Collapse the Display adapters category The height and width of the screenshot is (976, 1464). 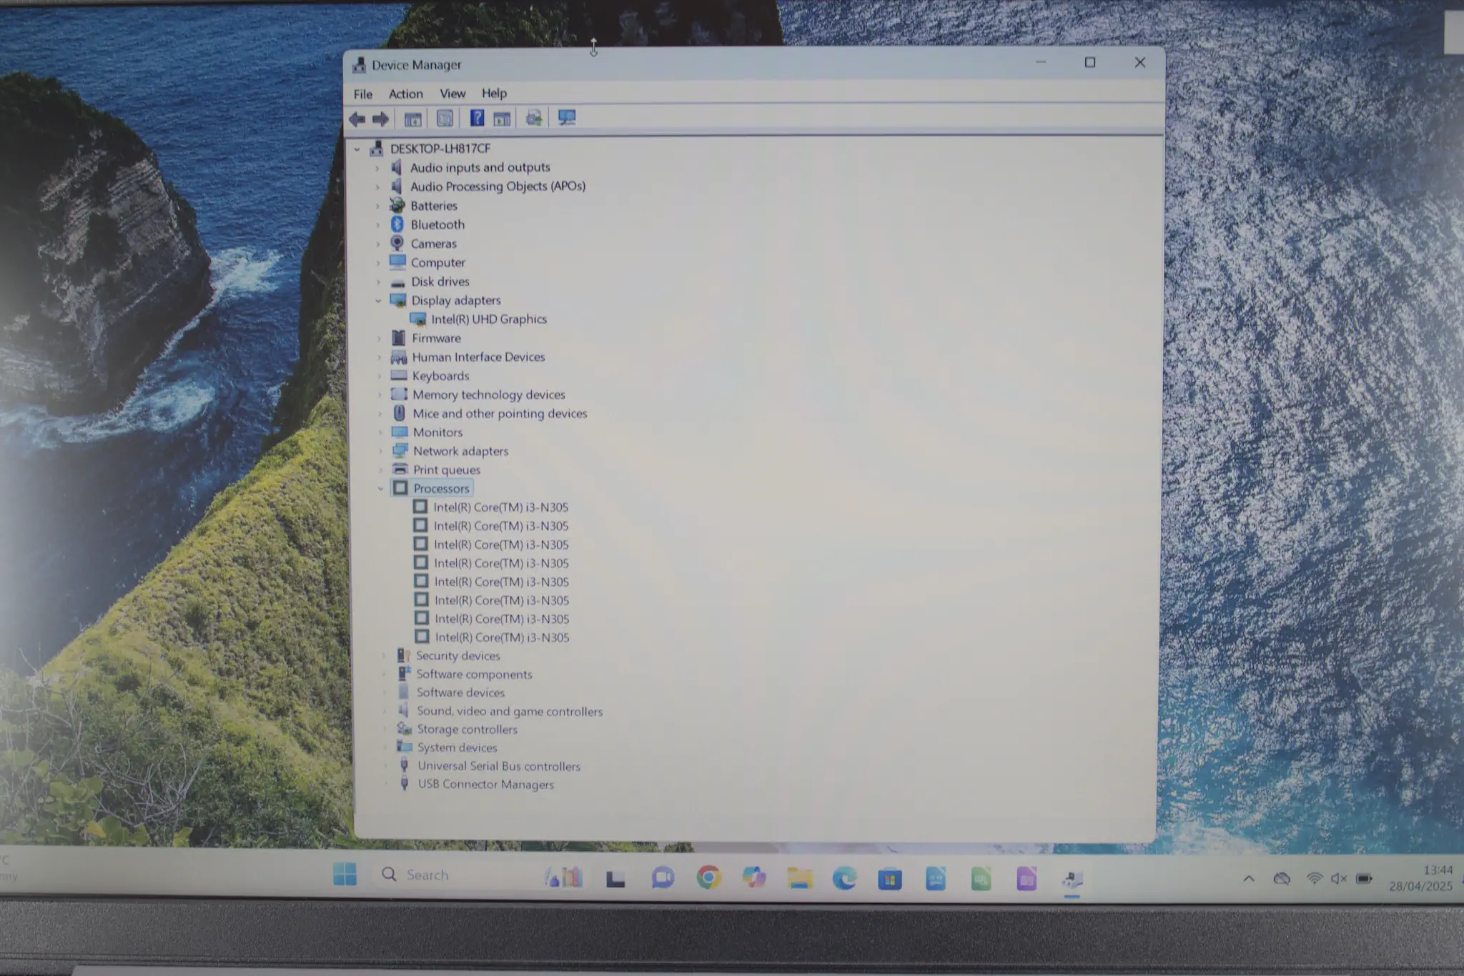point(378,301)
